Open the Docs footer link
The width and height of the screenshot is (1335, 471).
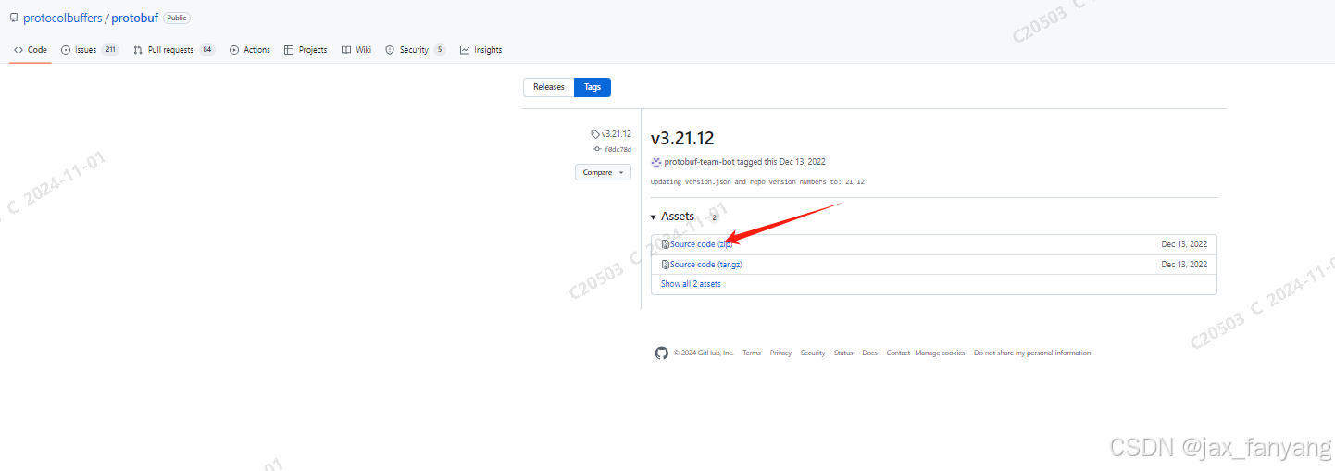tap(869, 353)
